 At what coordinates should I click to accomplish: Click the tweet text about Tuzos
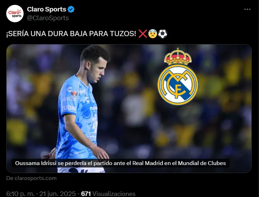click(x=71, y=34)
